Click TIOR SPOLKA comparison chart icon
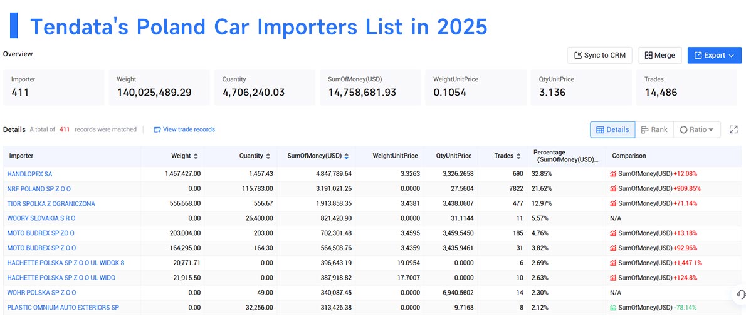 tap(613, 204)
